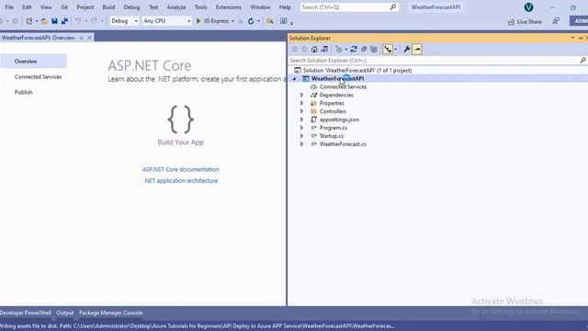This screenshot has width=588, height=331.
Task: Select the Controllers folder
Action: click(333, 111)
